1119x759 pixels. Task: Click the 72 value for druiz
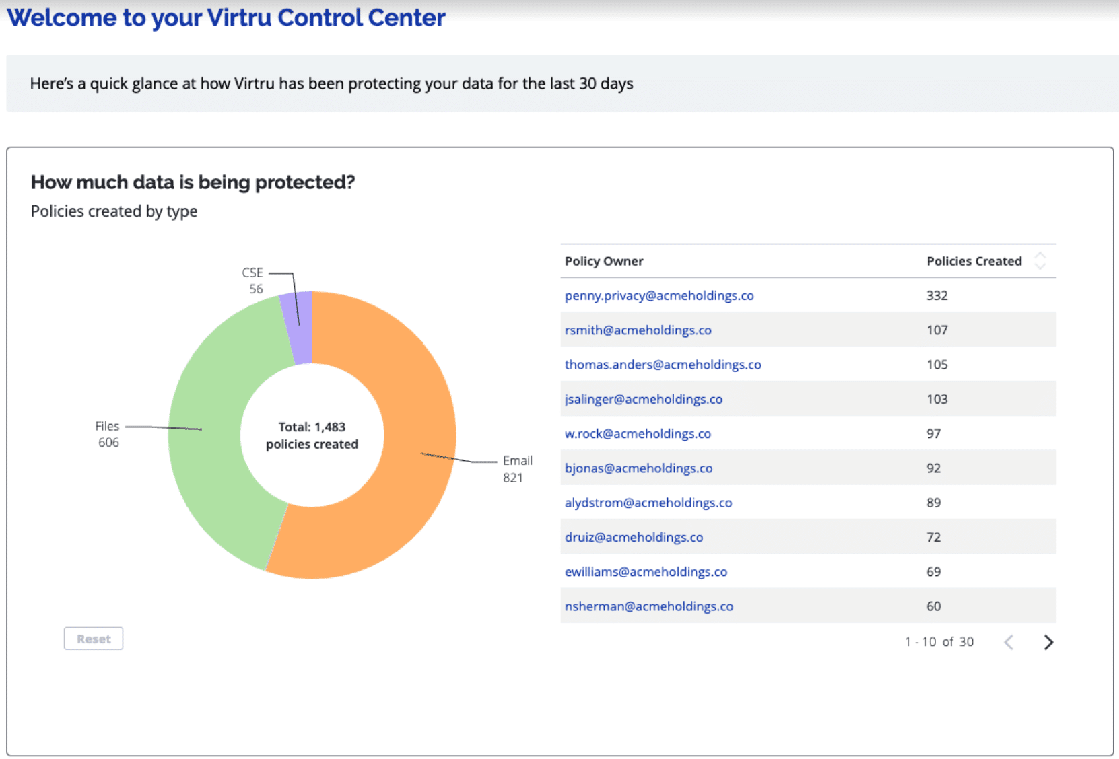click(933, 537)
